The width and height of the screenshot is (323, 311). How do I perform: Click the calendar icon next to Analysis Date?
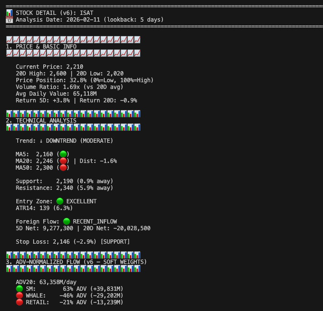[9, 20]
